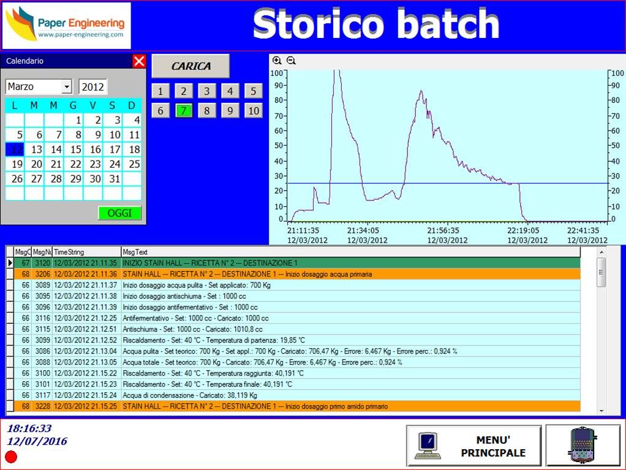Close the Calendario panel
The height and width of the screenshot is (470, 626).
click(x=139, y=61)
